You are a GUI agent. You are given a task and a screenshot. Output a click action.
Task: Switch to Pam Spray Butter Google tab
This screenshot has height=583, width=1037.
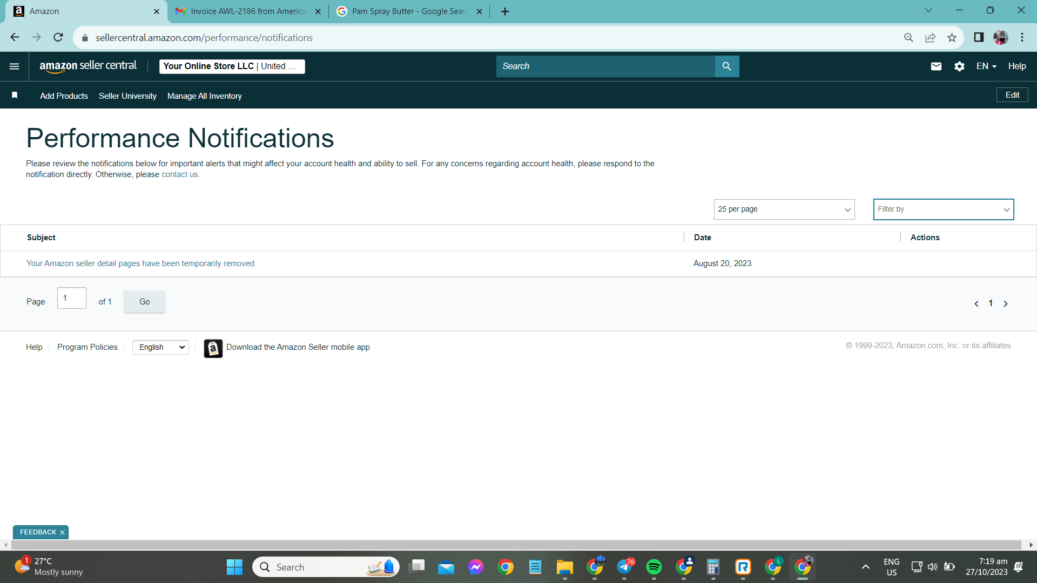coord(409,11)
